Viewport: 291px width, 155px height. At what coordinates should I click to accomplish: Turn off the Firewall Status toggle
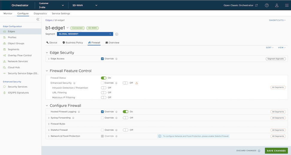point(104,78)
